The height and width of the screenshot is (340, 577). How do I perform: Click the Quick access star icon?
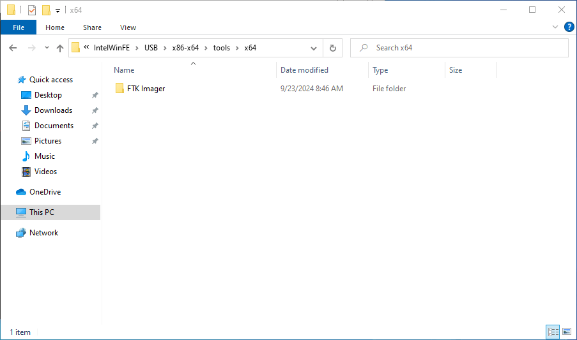point(22,80)
